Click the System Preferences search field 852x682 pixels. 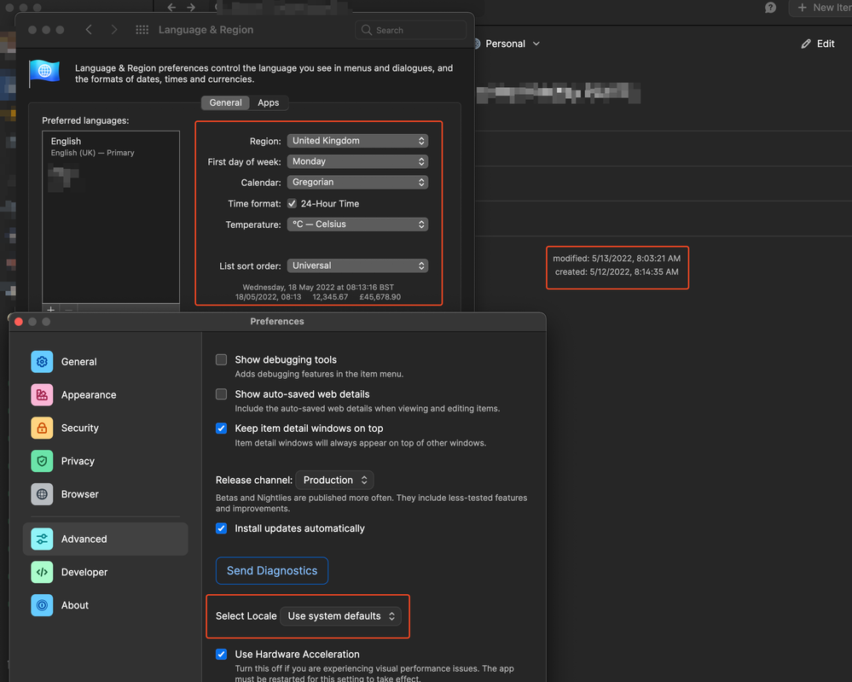coord(411,30)
